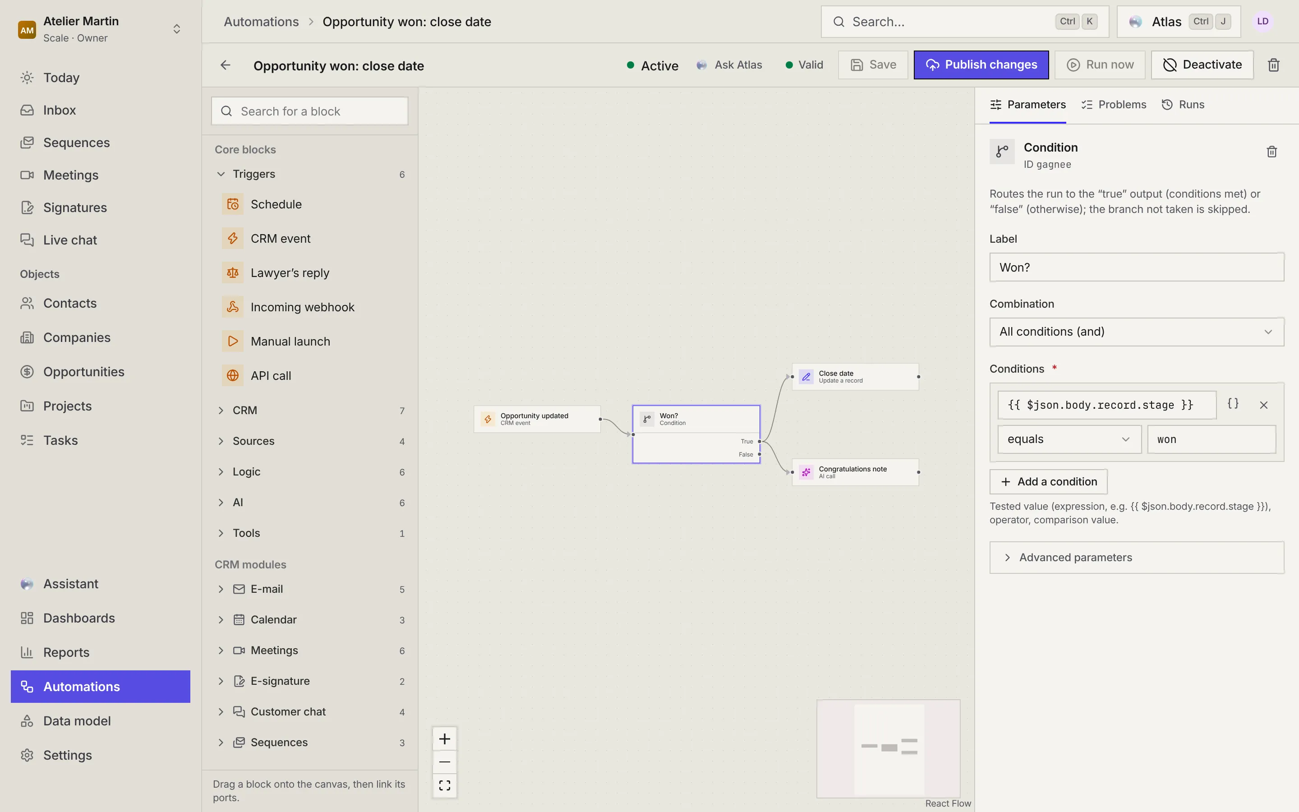The image size is (1299, 812).
Task: Delete the automation with the toolbar trash icon
Action: (x=1273, y=65)
